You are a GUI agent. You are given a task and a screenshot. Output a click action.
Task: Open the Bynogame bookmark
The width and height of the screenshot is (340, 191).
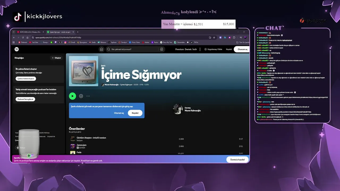point(82,42)
